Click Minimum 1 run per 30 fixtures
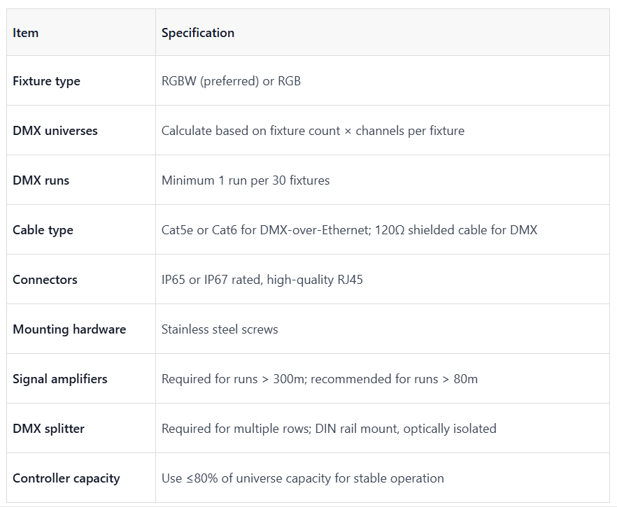617x507 pixels. click(246, 180)
